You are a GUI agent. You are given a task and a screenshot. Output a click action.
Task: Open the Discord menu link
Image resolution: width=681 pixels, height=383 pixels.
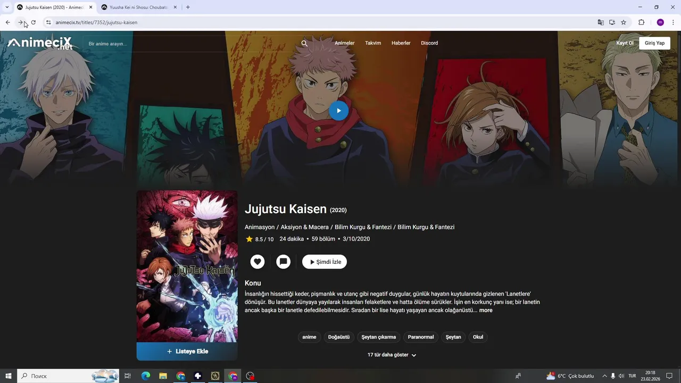tap(429, 43)
